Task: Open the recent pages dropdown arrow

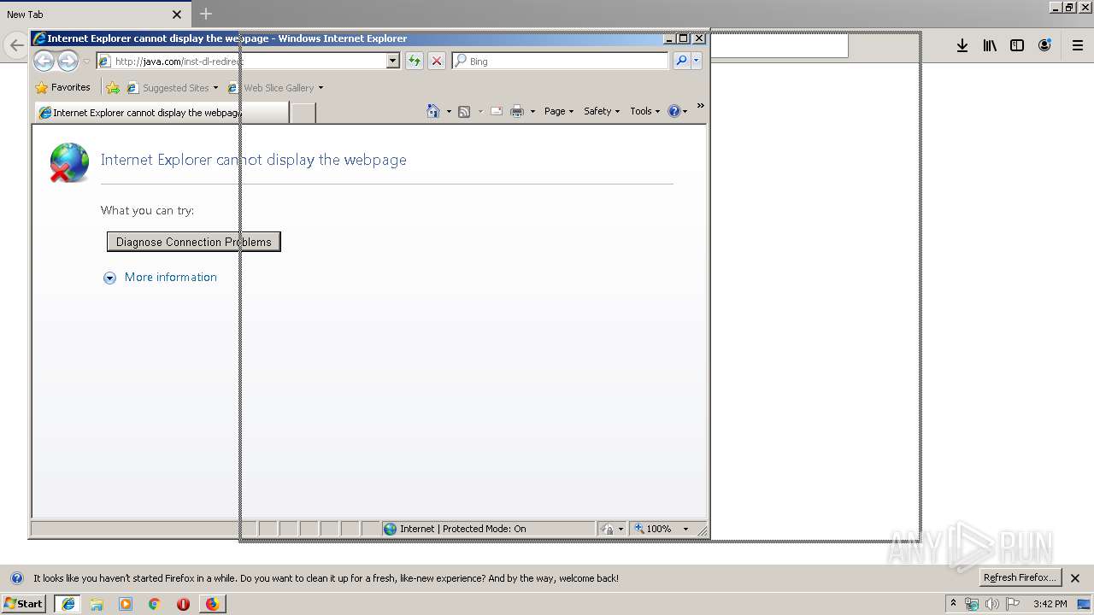Action: [86, 61]
